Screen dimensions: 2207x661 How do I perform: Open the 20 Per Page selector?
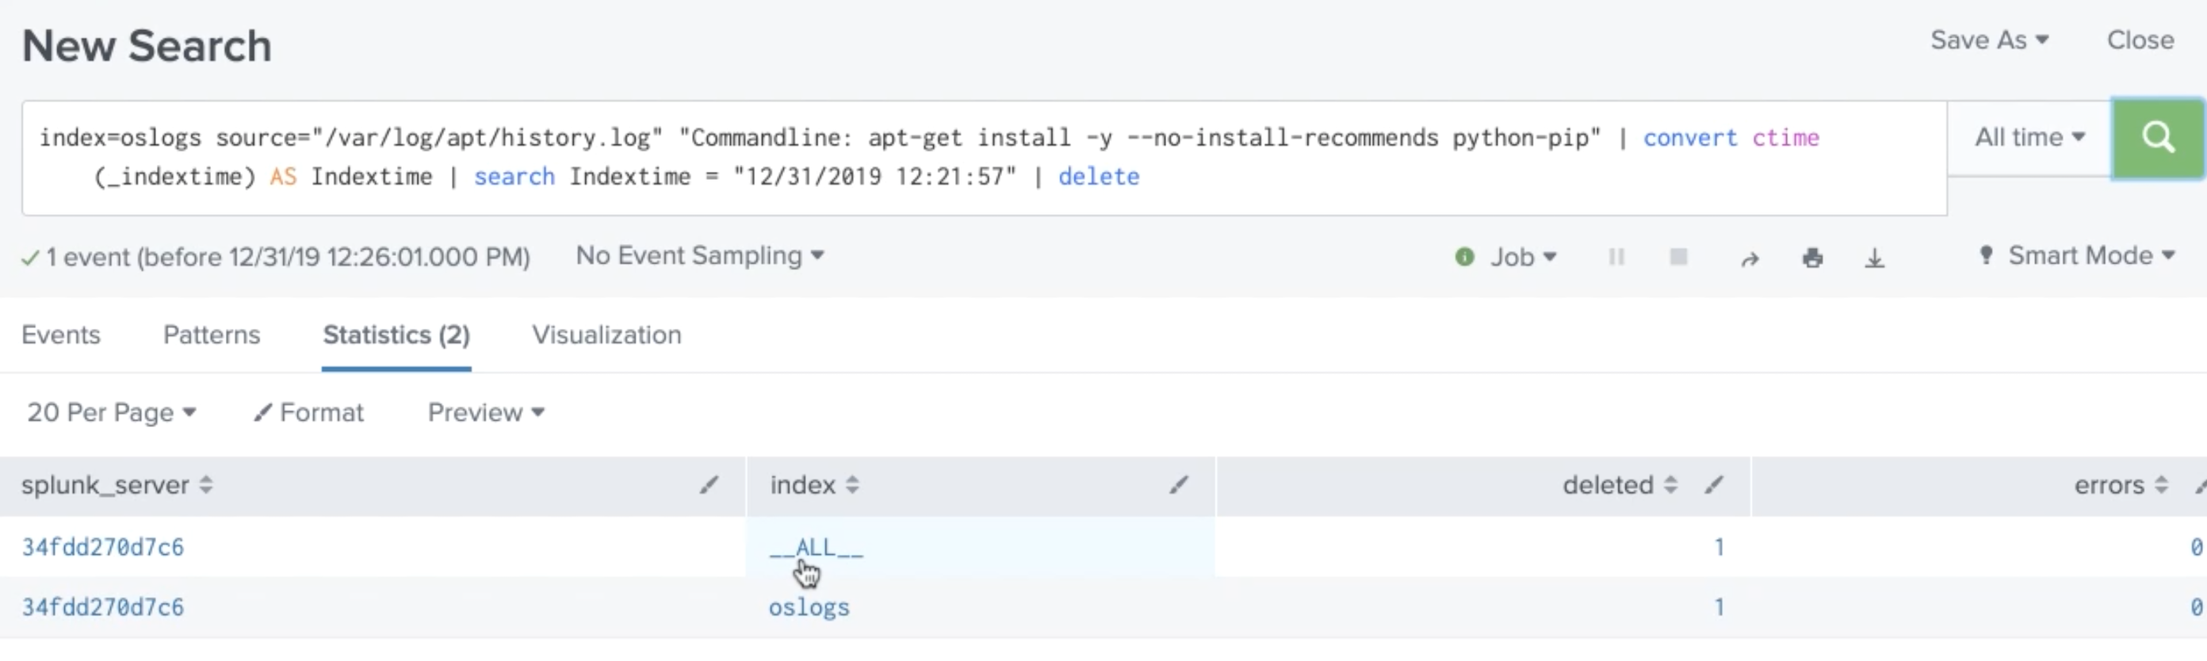(x=111, y=413)
